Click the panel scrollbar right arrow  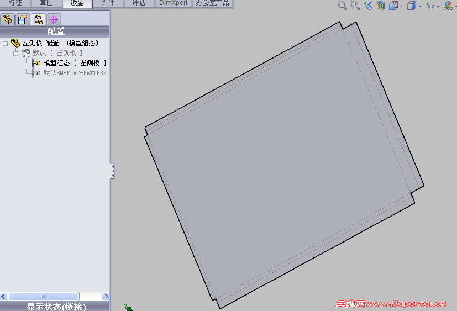tap(106, 297)
